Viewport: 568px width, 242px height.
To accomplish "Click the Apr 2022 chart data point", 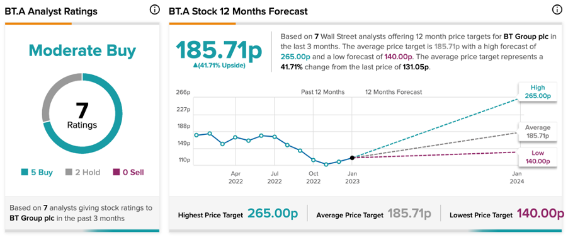I will coord(235,137).
